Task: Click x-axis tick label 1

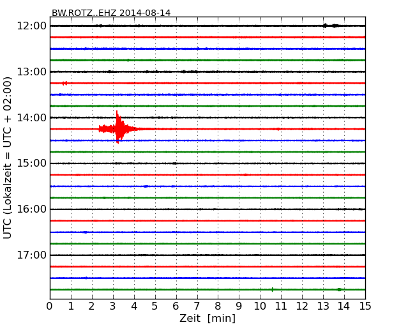Action: [x=71, y=306]
